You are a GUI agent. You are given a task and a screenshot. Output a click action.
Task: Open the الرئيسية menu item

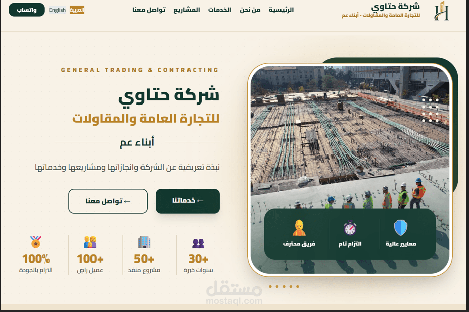tap(281, 10)
